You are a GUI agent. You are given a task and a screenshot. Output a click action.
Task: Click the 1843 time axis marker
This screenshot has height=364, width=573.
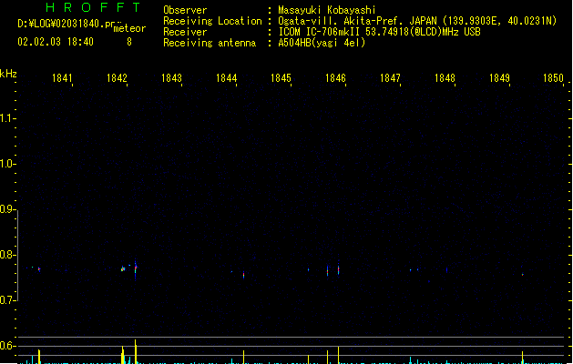pyautogui.click(x=171, y=78)
